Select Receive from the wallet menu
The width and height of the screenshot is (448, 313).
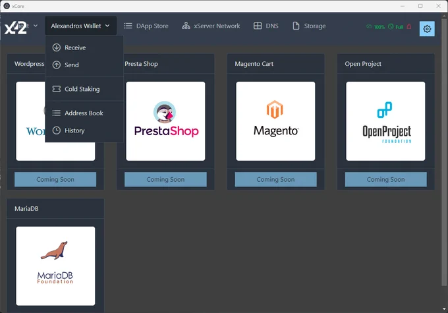(x=84, y=47)
